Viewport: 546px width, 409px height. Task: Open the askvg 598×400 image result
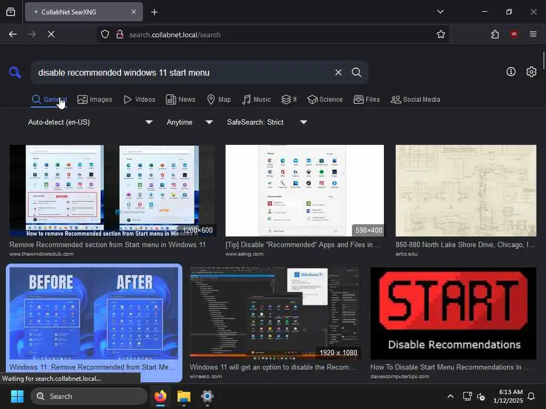pyautogui.click(x=304, y=191)
